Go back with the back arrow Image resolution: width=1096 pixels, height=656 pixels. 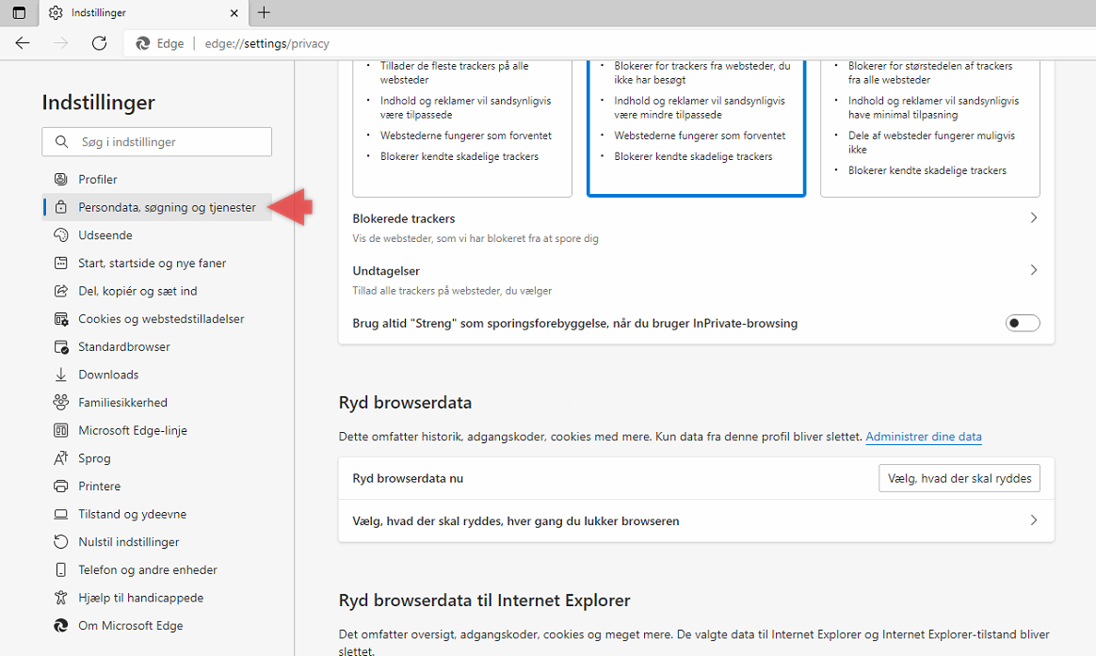tap(23, 43)
